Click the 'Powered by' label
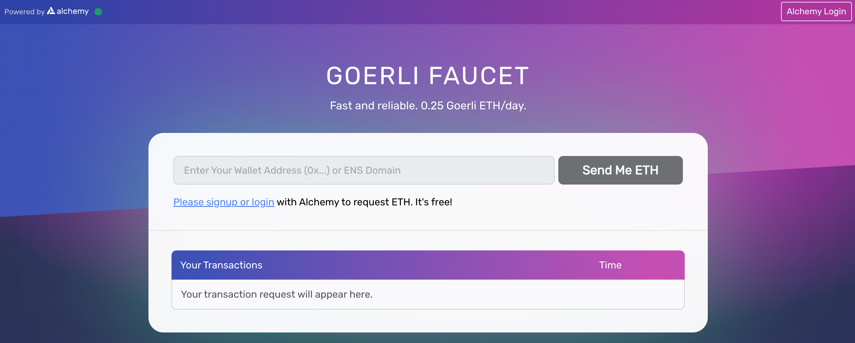 tap(24, 12)
